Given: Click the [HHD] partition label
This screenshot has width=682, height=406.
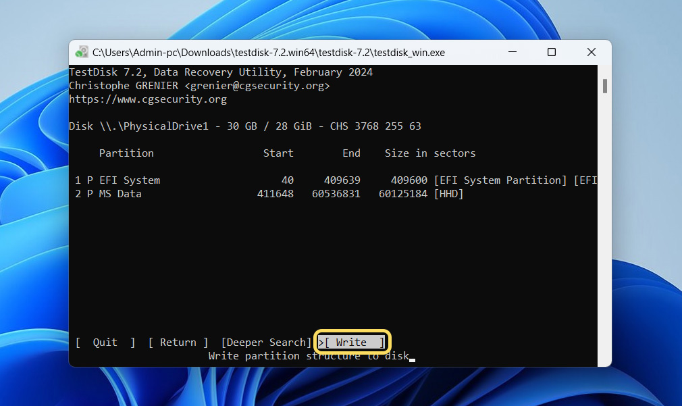Looking at the screenshot, I should 448,194.
